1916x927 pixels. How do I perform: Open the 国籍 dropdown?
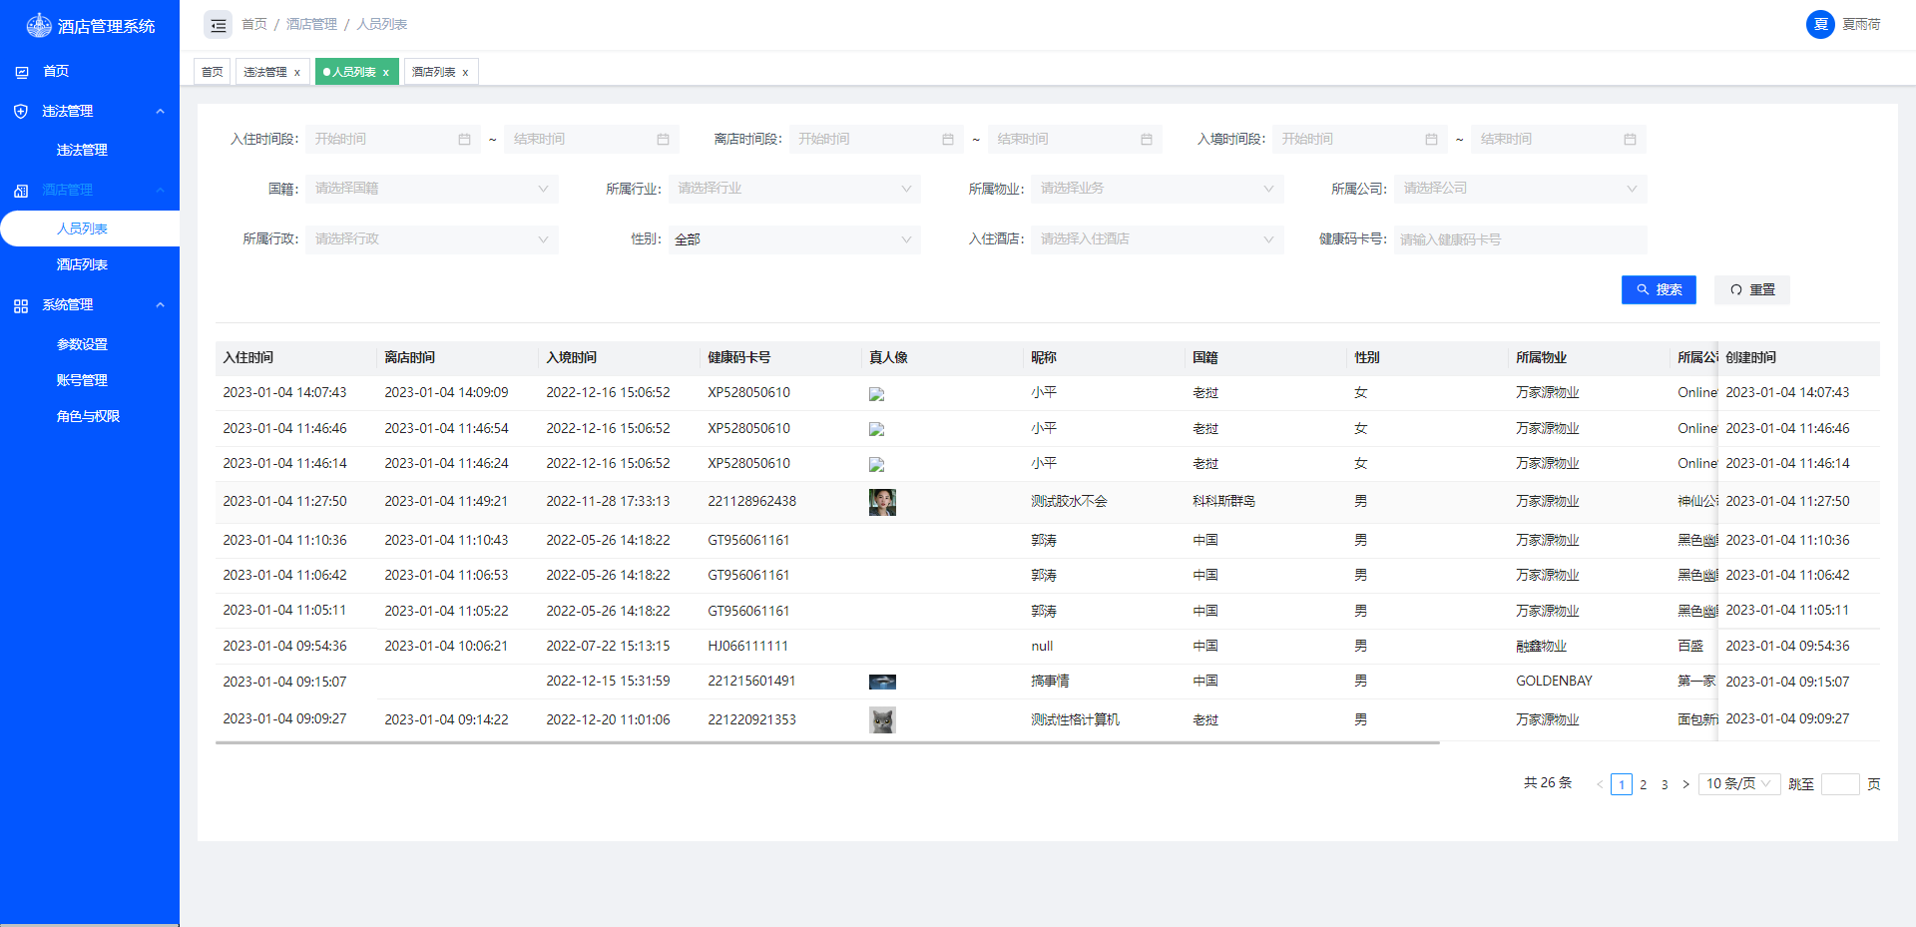432,189
